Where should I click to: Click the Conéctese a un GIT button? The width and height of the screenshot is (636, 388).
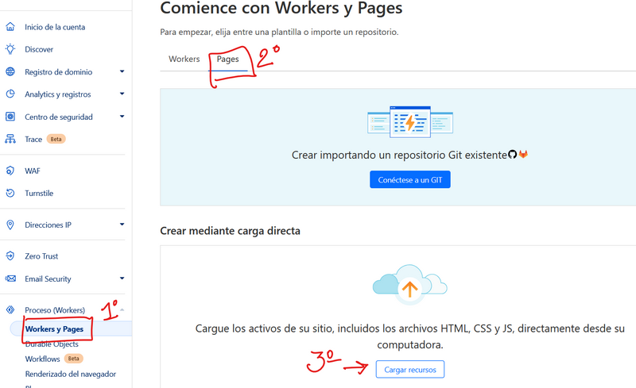coord(410,180)
